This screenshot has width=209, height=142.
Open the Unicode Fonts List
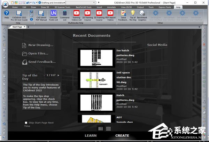click(x=53, y=16)
